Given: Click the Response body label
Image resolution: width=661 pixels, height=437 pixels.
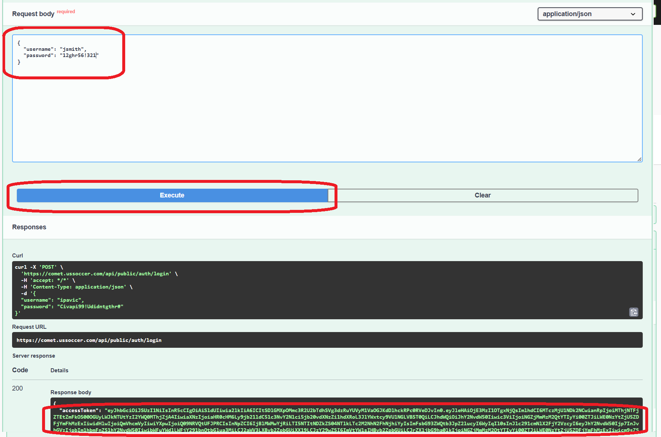Looking at the screenshot, I should (x=71, y=392).
